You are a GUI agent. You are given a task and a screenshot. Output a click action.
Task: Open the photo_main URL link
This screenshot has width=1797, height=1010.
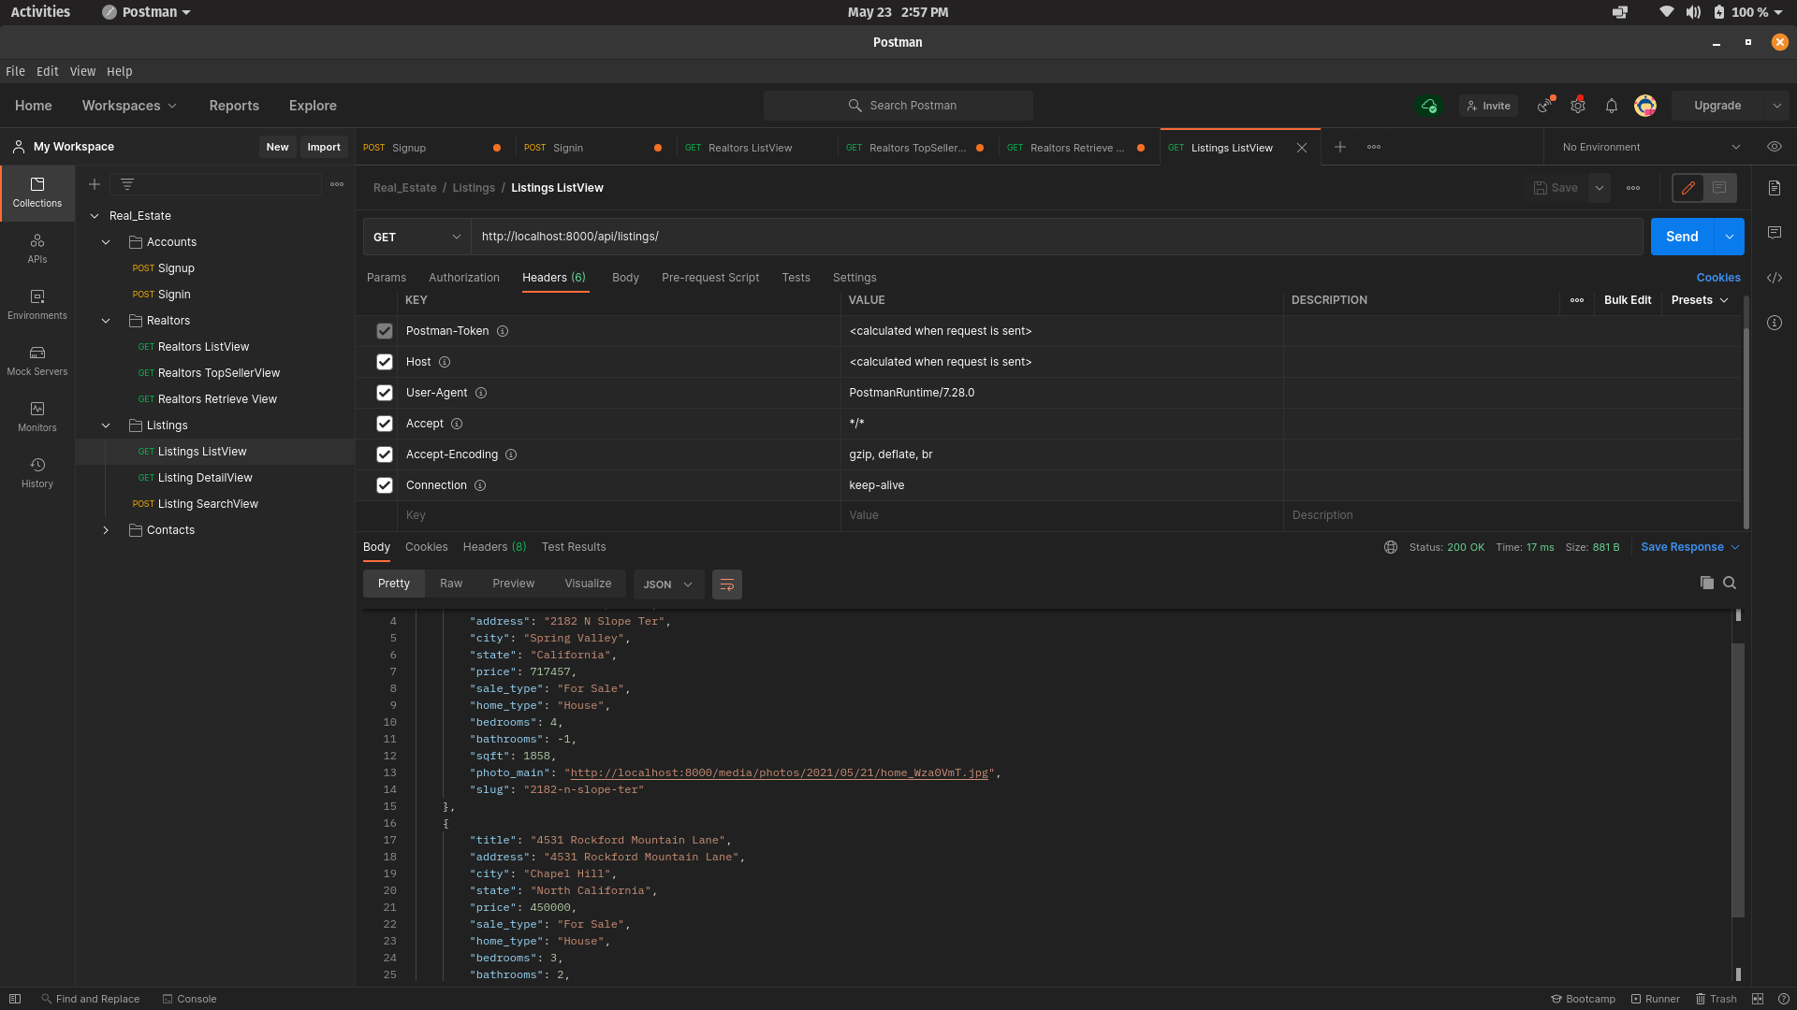pyautogui.click(x=779, y=773)
